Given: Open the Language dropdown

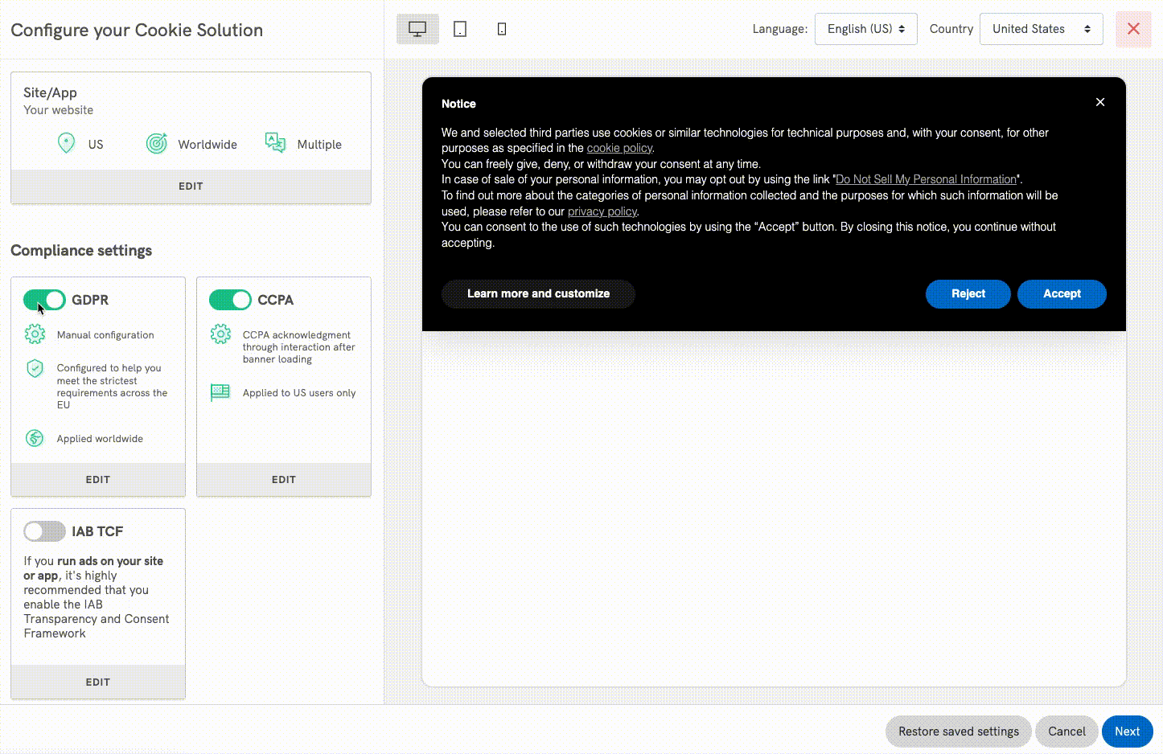Looking at the screenshot, I should pos(865,29).
